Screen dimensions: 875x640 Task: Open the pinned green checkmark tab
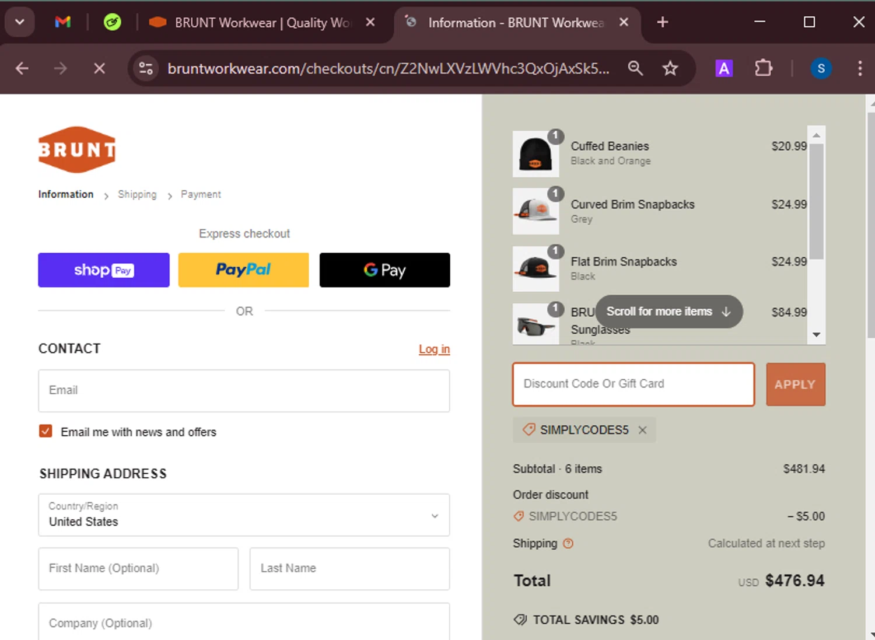pos(112,22)
